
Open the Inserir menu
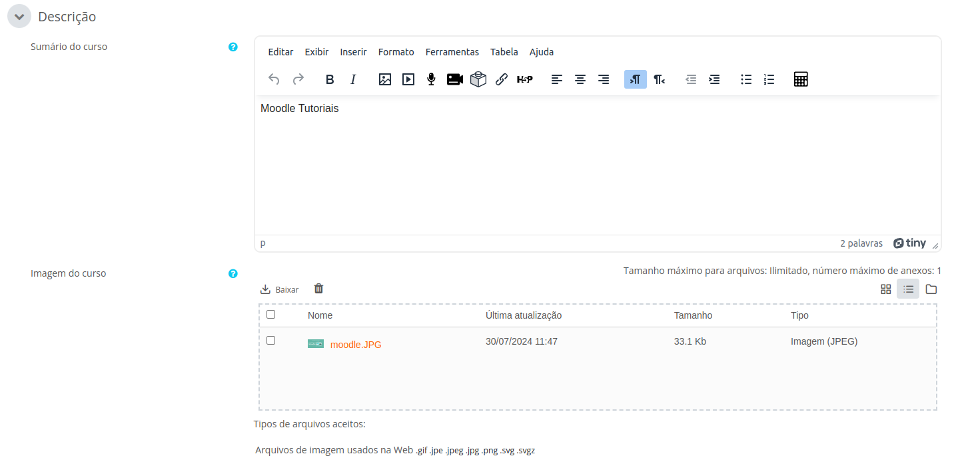tap(353, 52)
